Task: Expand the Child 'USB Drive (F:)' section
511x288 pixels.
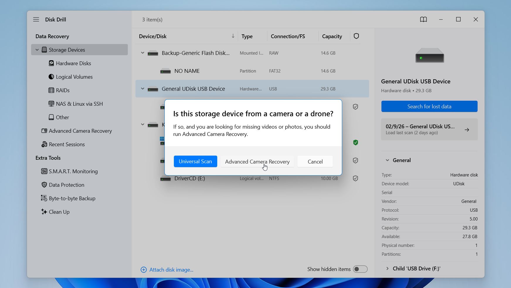Action: click(387, 268)
